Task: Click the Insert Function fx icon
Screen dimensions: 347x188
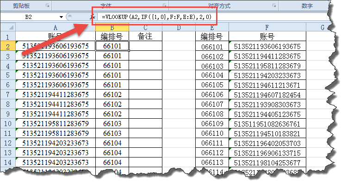Action: [91, 17]
